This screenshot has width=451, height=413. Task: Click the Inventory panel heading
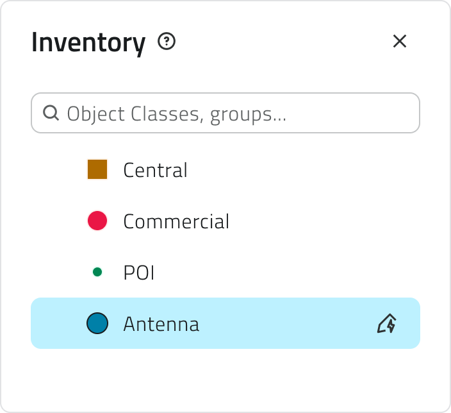pos(88,42)
